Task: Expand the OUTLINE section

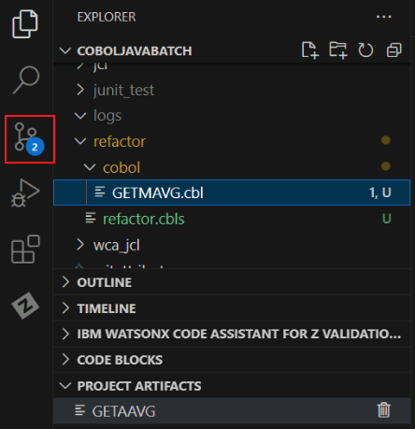Action: [65, 282]
